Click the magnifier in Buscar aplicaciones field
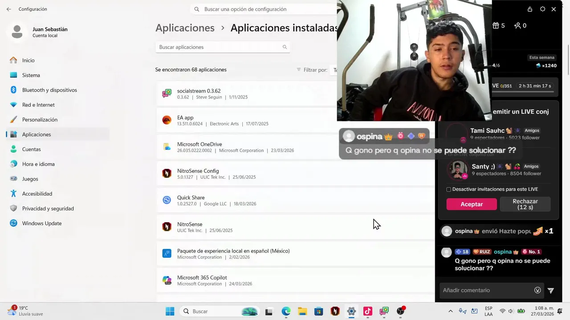 click(x=285, y=47)
